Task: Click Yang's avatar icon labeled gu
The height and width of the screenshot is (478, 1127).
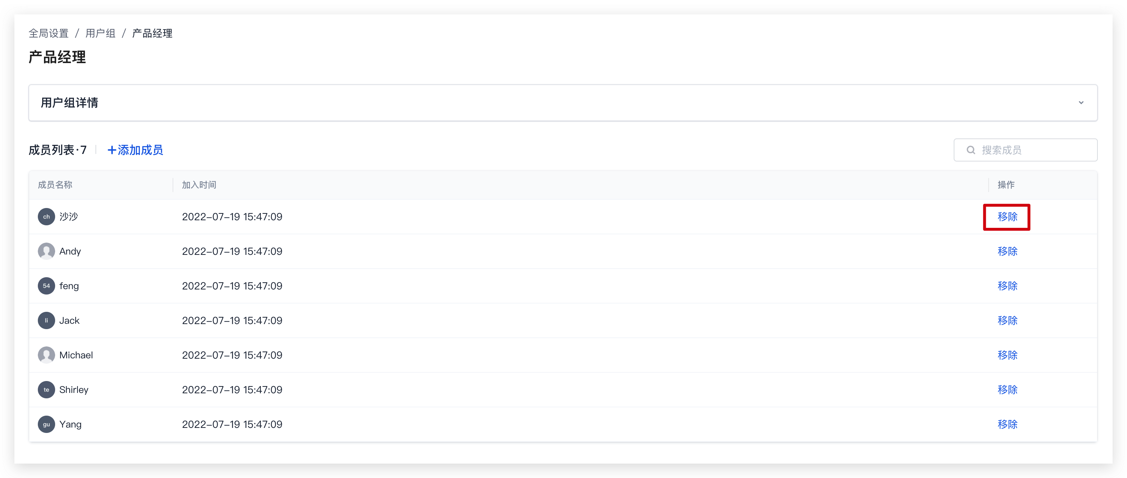Action: coord(46,424)
